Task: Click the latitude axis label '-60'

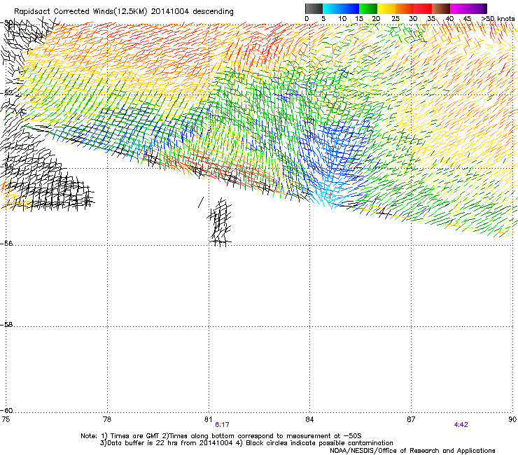Action: pos(6,410)
